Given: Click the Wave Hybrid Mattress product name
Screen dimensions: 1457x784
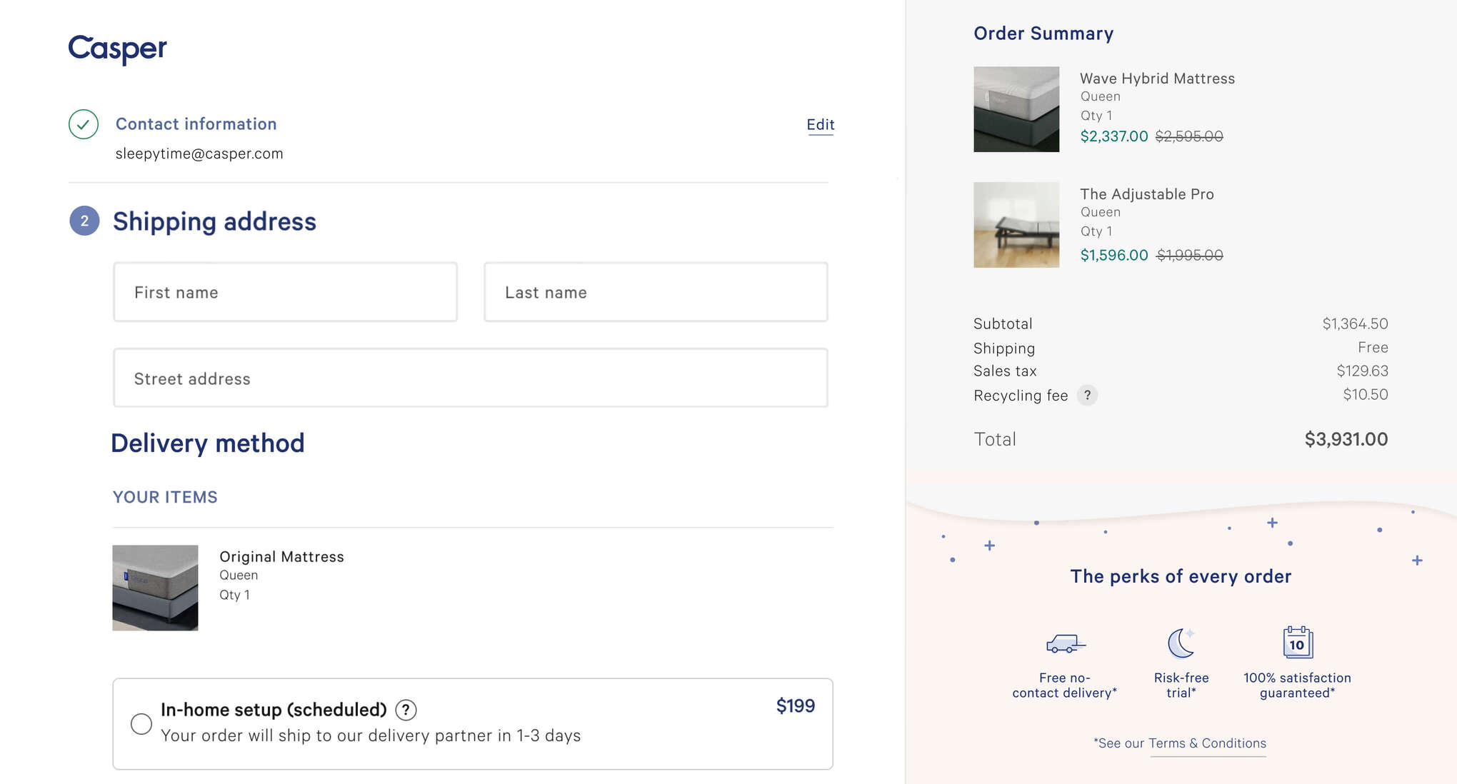Looking at the screenshot, I should coord(1157,79).
